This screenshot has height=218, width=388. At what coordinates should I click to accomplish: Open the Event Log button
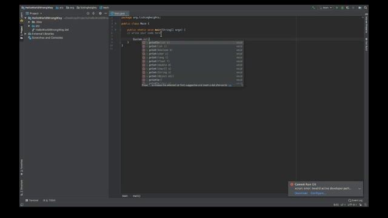tap(355, 200)
